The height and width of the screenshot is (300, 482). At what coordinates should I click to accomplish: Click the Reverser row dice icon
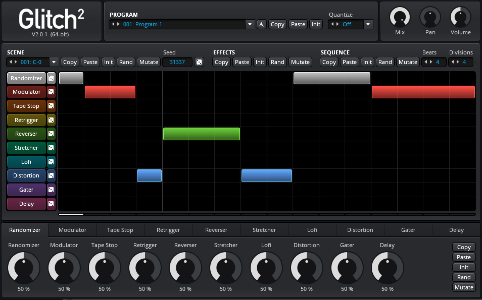click(51, 134)
